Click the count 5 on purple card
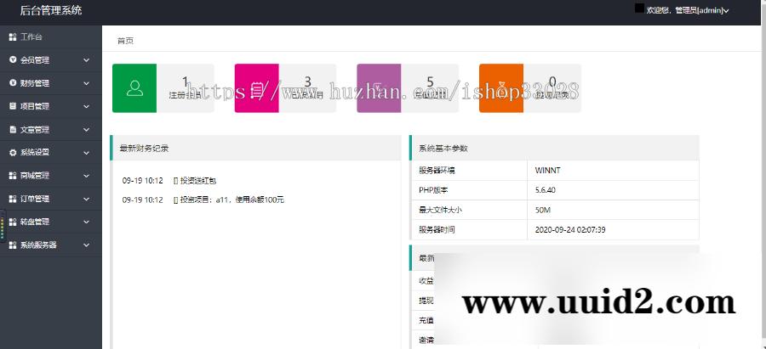This screenshot has width=766, height=349. point(430,82)
